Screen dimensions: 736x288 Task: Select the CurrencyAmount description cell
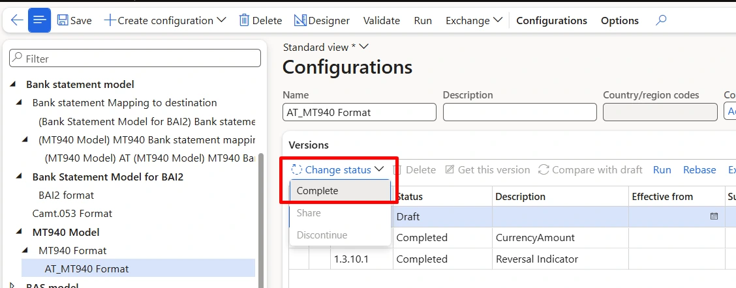tap(560, 238)
